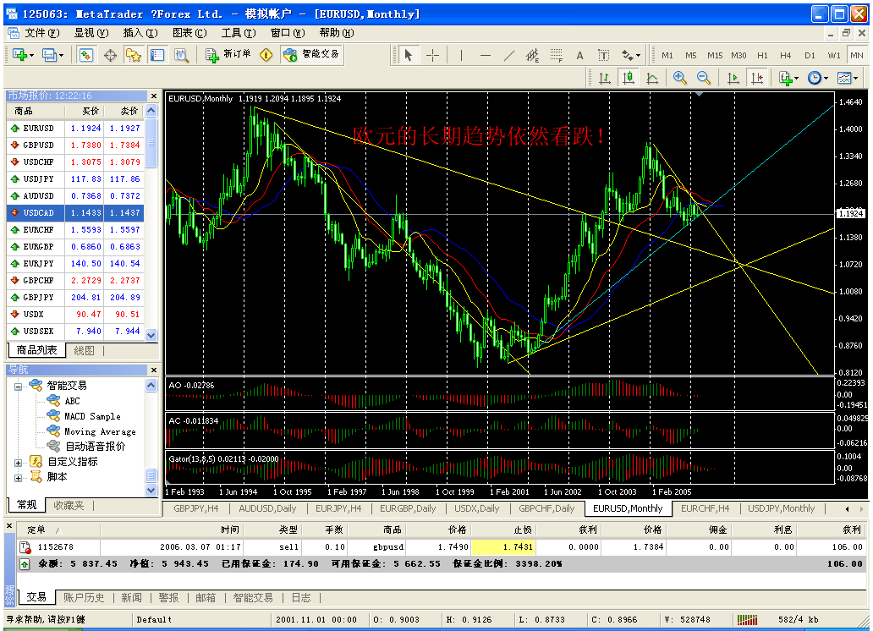
Task: Click the 1.7431 stop loss cell
Action: (x=503, y=547)
